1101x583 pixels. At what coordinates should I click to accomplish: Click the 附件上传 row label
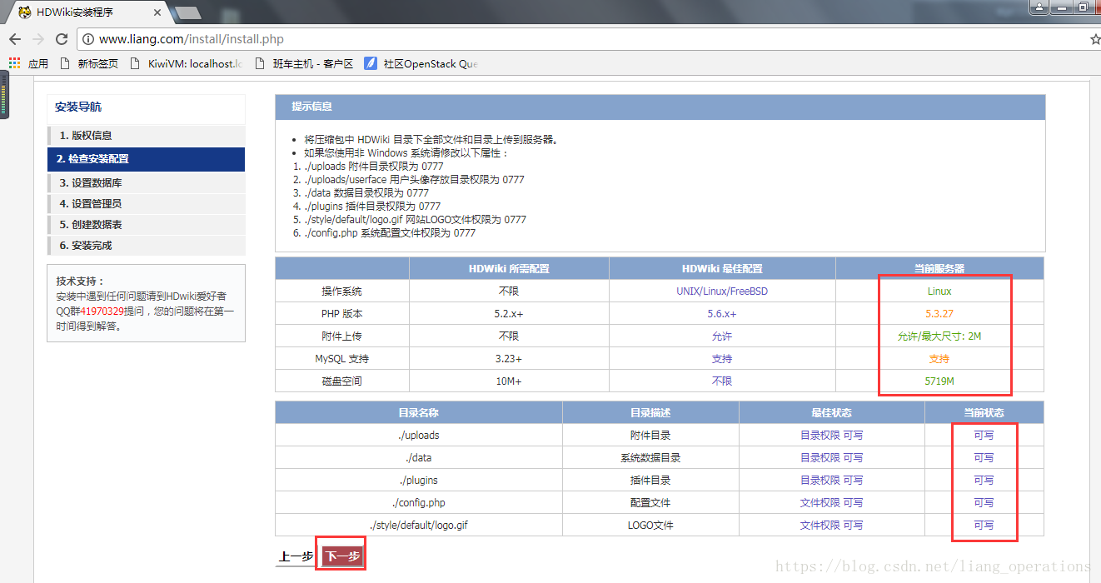point(342,336)
